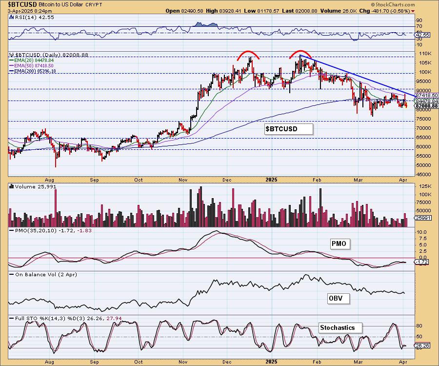Viewport: 439px width, 366px height.
Task: Click the 26.26 stochastic value tag
Action: click(x=422, y=346)
